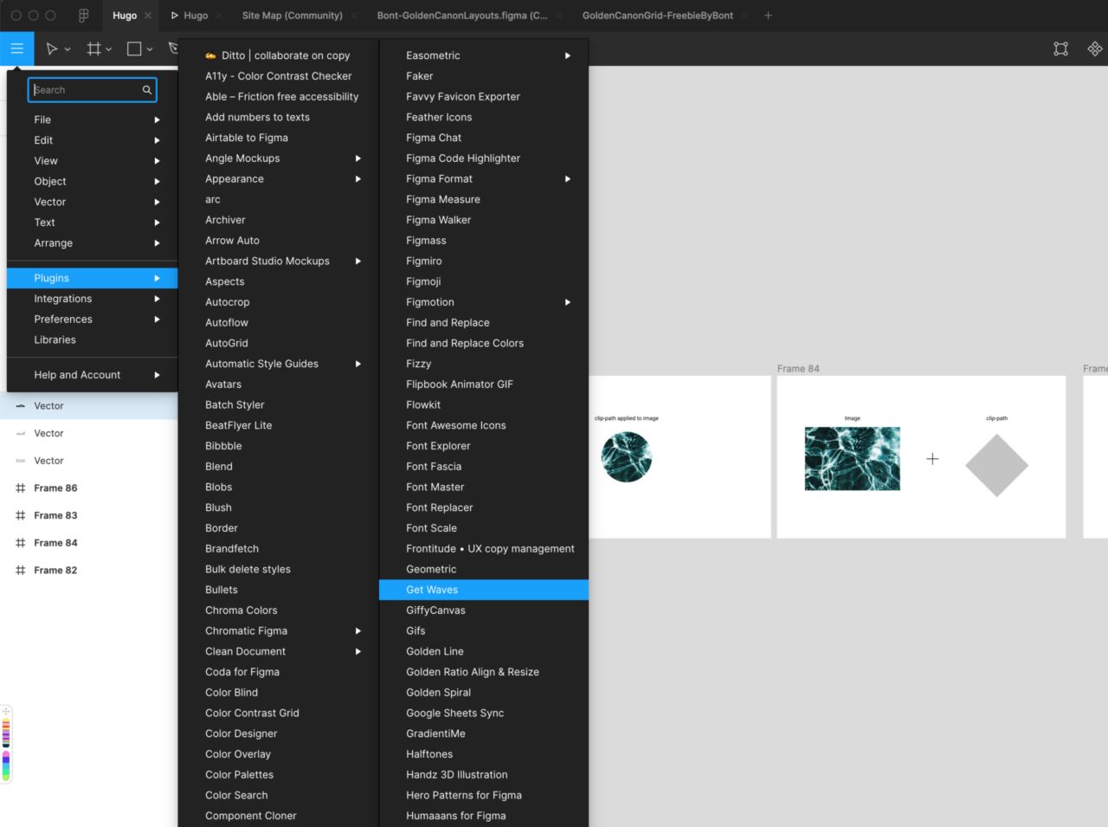Click the frame icon beside Frame 82 layer
The width and height of the screenshot is (1108, 827).
[x=20, y=571]
